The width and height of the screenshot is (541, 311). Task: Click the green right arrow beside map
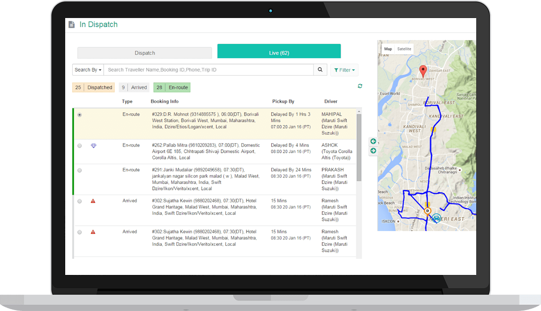(373, 151)
